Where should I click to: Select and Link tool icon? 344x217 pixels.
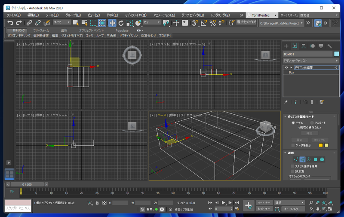pos(29,23)
